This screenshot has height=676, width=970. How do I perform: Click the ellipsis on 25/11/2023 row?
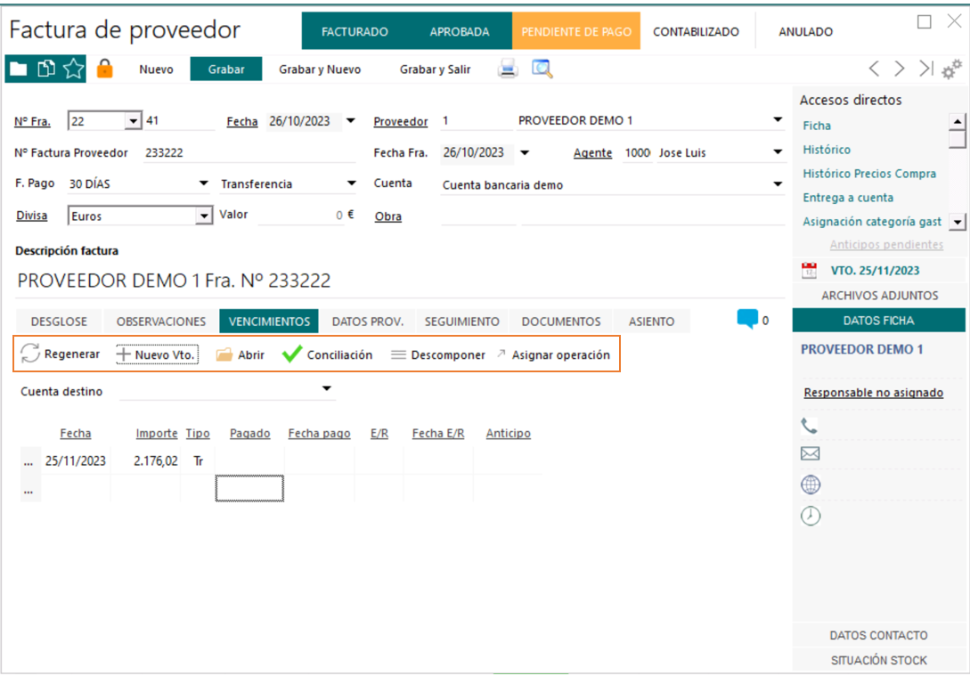(x=29, y=461)
